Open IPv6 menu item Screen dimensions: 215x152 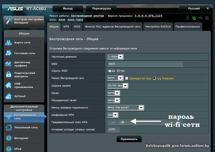(x=24, y=148)
